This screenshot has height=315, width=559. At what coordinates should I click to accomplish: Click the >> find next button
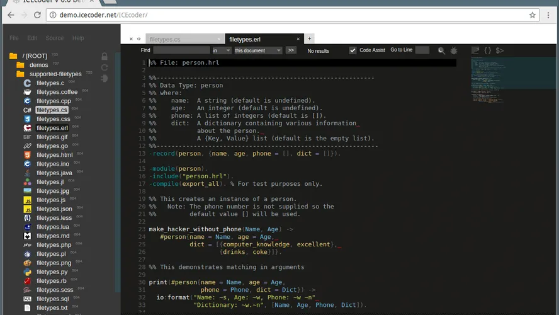[291, 50]
